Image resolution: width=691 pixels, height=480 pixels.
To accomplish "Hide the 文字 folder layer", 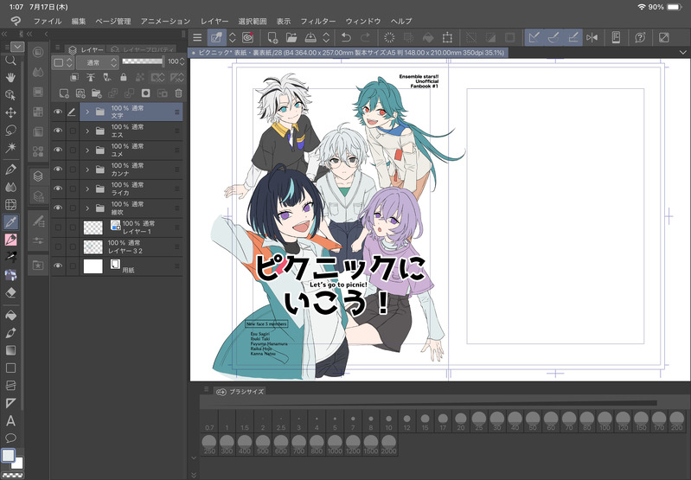I will coord(58,112).
